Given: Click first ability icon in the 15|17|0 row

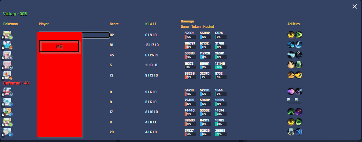Looking at the screenshot, I should tap(291, 45).
